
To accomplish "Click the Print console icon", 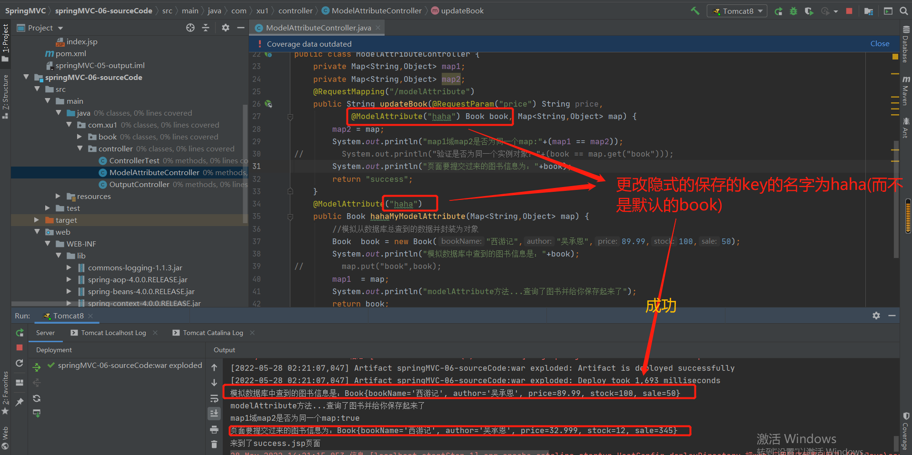I will tap(214, 429).
